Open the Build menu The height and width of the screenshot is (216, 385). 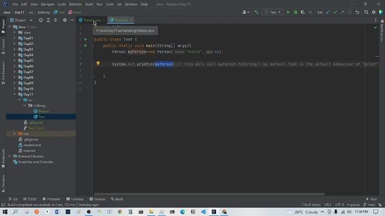89,4
